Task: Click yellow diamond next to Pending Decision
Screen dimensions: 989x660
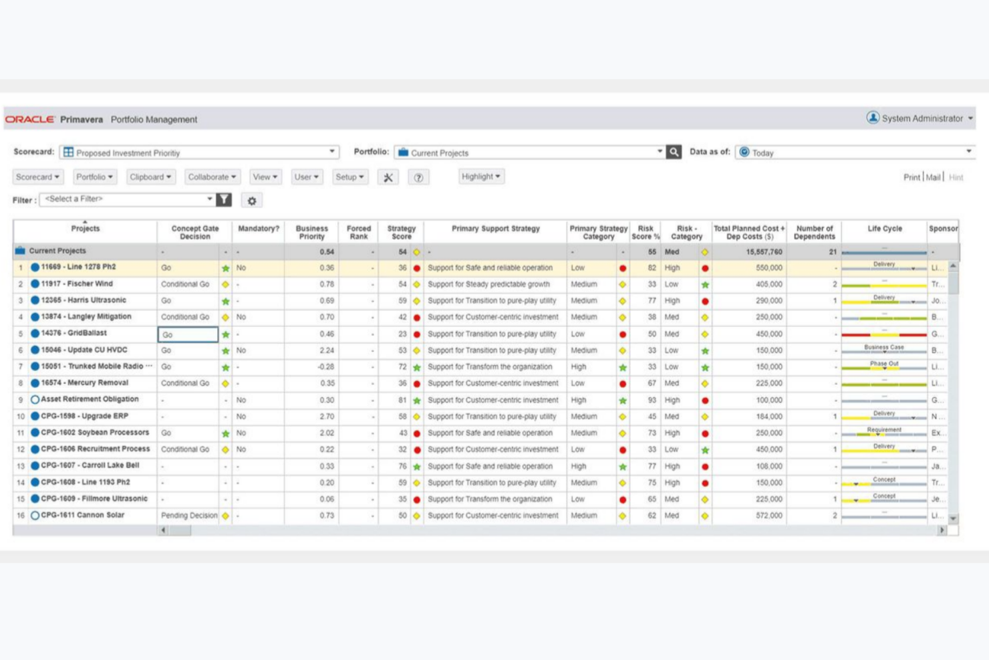Action: [225, 516]
